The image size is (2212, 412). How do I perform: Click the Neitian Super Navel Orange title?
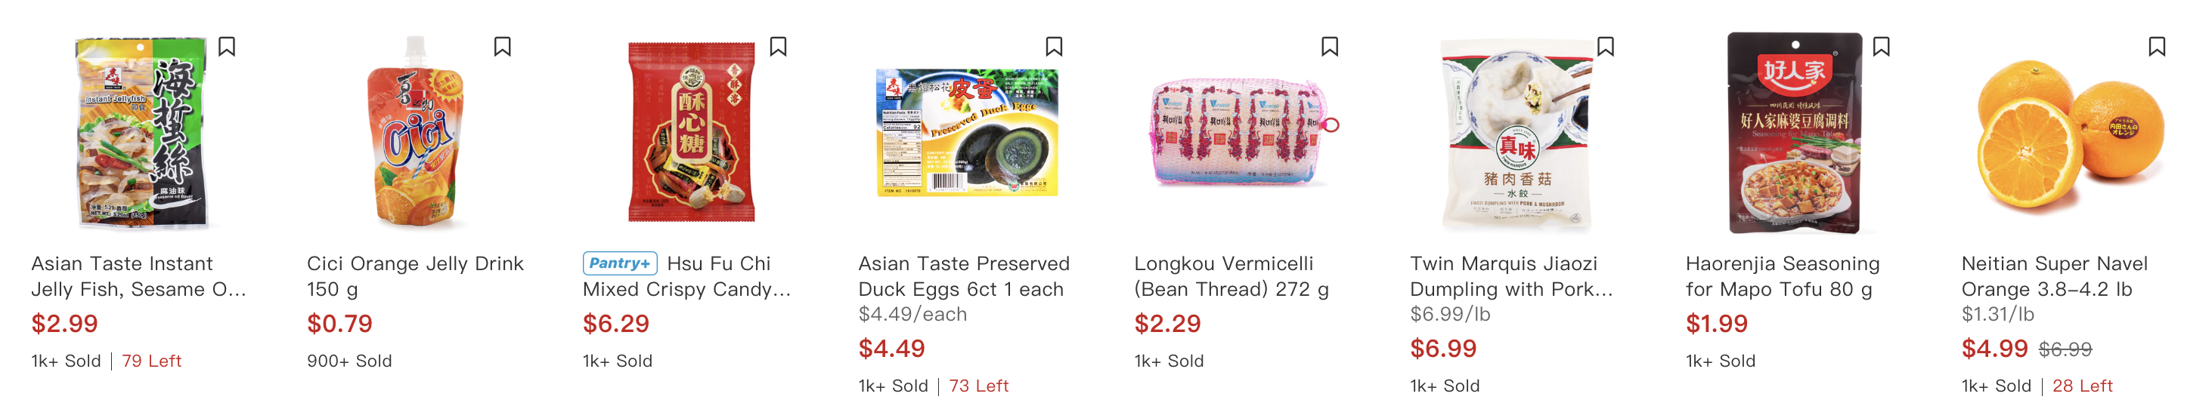click(2053, 276)
